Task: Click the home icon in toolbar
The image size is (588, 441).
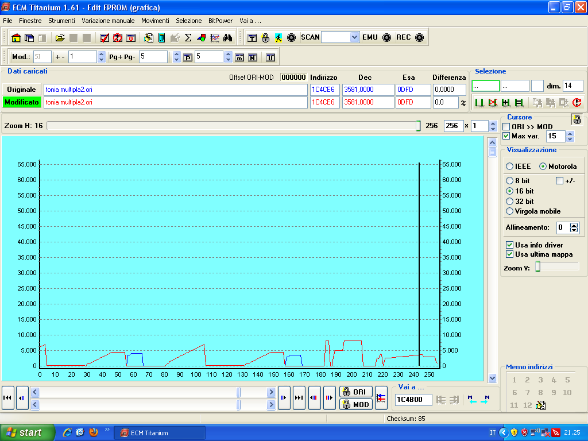Action: pyautogui.click(x=16, y=38)
